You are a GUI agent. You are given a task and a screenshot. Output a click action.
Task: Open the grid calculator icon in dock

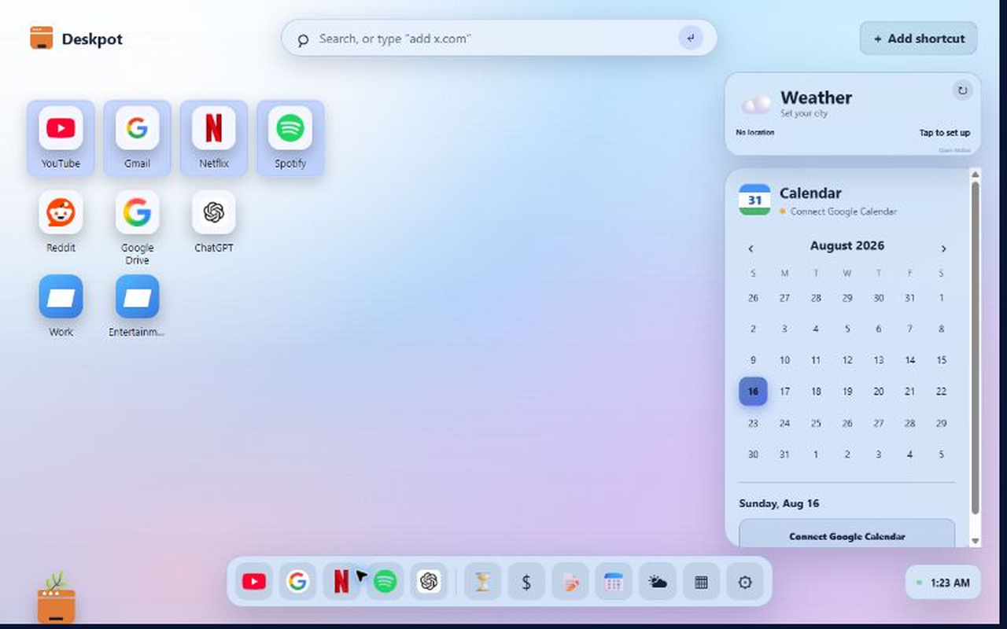701,582
